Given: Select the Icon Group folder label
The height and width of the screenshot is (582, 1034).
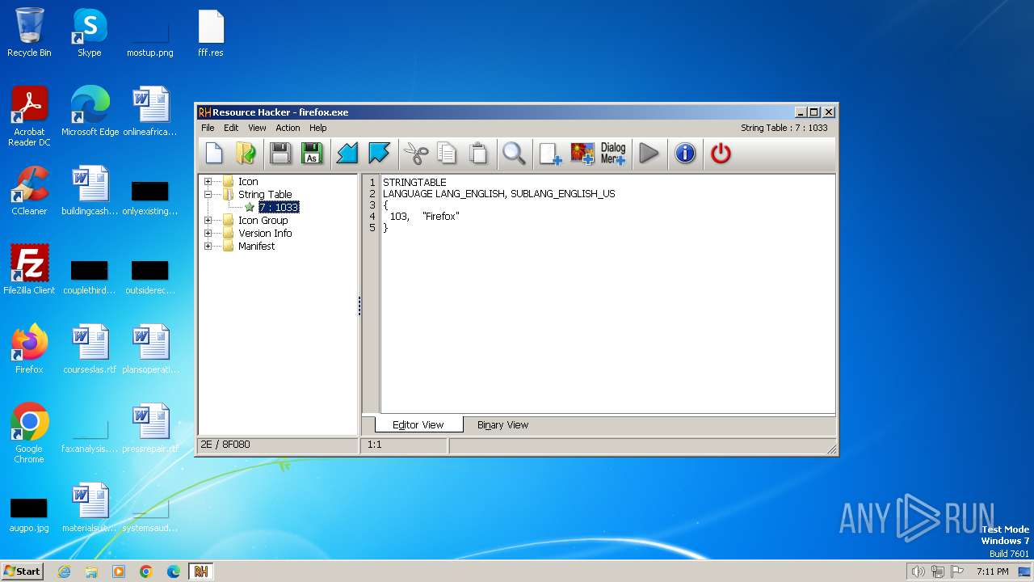Looking at the screenshot, I should (263, 220).
